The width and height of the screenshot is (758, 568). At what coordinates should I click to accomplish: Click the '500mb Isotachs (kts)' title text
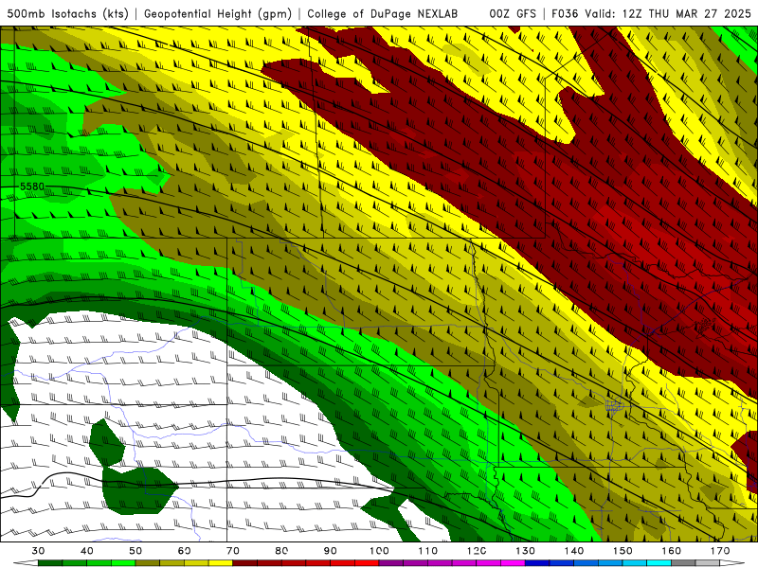[68, 14]
